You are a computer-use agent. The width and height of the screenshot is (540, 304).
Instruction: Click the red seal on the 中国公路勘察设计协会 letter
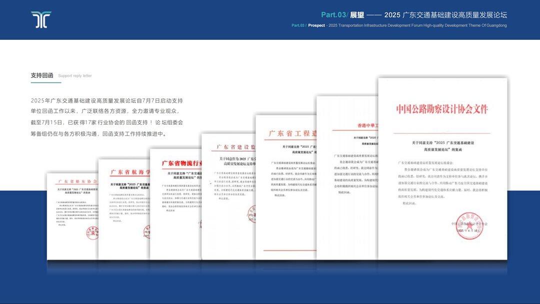[469, 226]
